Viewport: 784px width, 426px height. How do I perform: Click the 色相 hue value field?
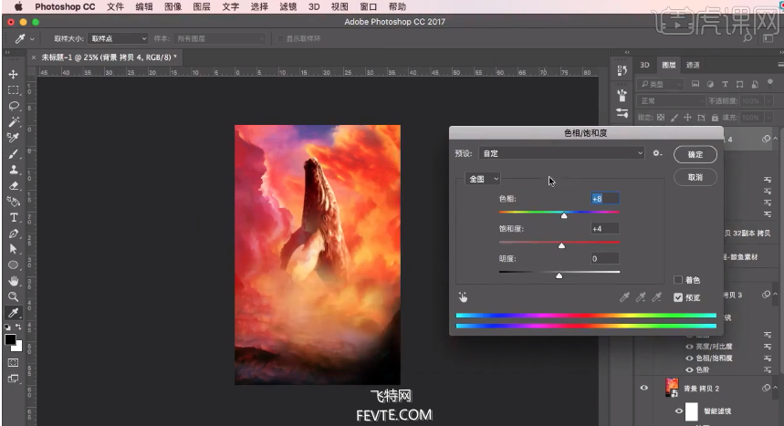[605, 199]
